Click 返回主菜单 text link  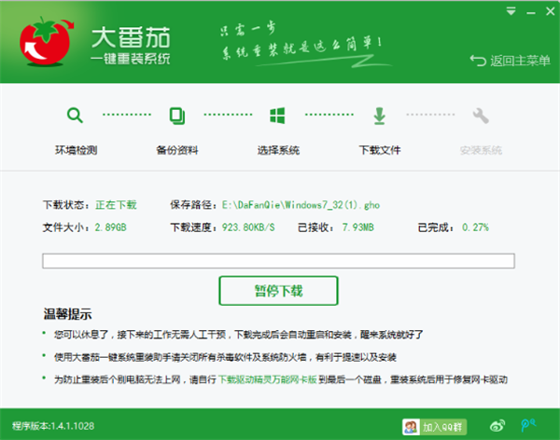point(520,61)
